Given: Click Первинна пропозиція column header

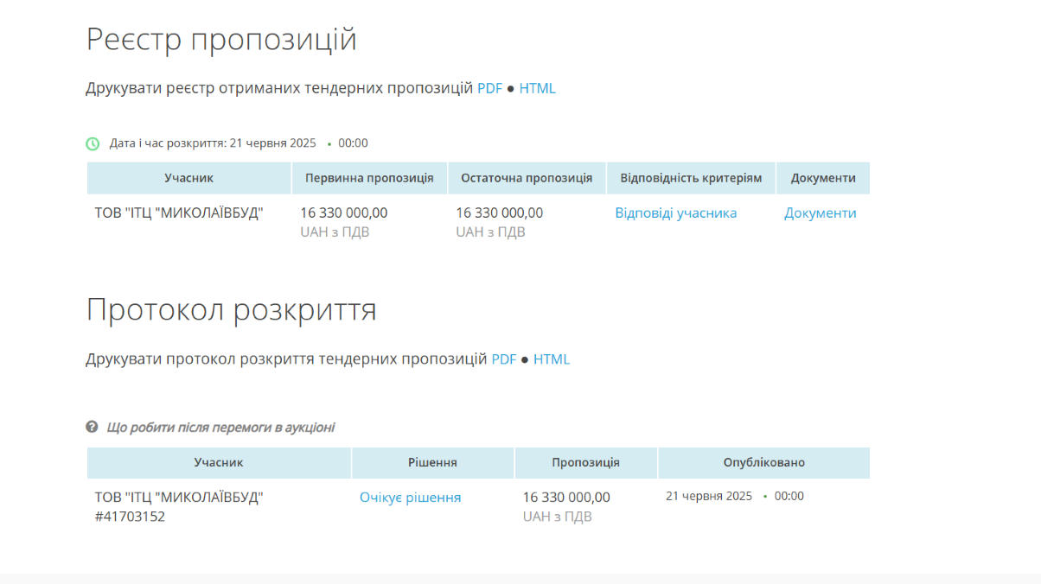Looking at the screenshot, I should (x=369, y=178).
